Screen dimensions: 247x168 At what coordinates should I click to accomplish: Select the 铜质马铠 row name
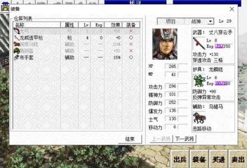coord(29,44)
